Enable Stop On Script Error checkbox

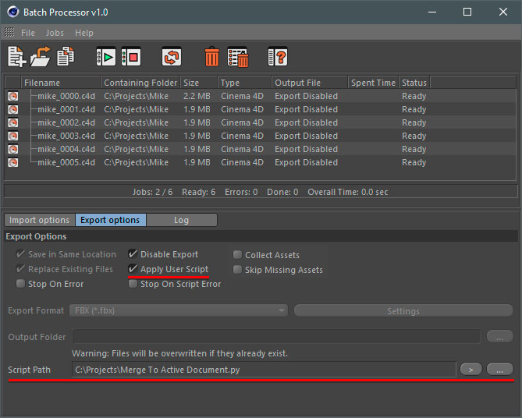tap(133, 284)
